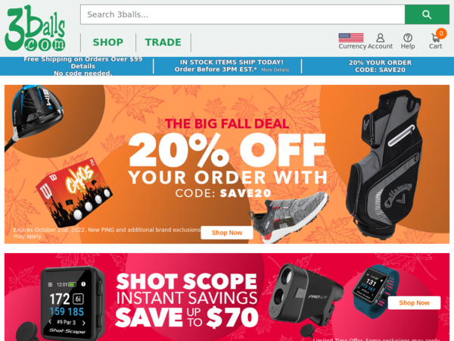Screen dimensions: 454x341
Task: Click the TaylorMade SIM driver image
Action: [x=33, y=117]
